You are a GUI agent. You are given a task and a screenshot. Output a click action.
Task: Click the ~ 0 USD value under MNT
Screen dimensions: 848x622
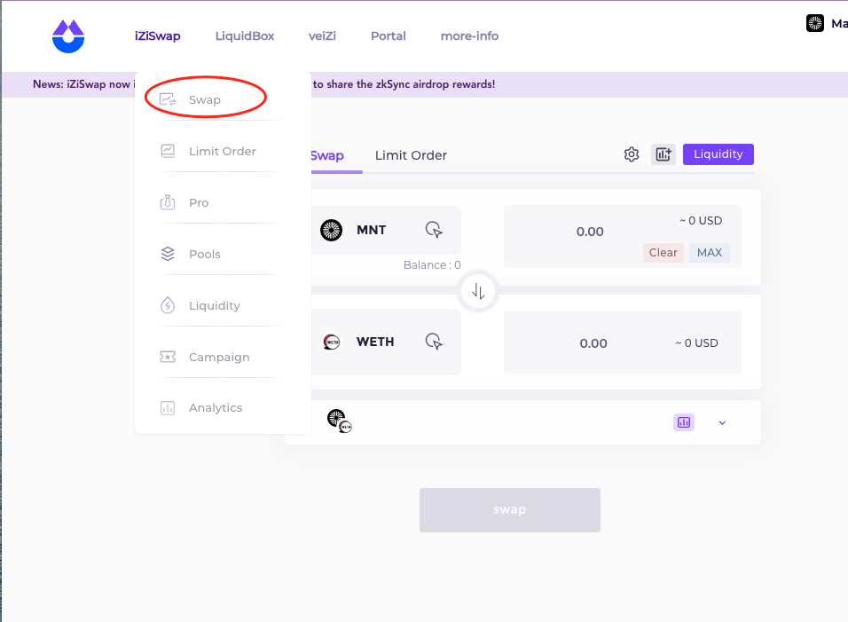pos(701,221)
